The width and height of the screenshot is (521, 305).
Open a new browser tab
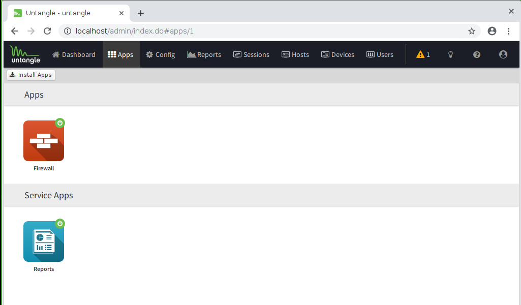tap(141, 13)
